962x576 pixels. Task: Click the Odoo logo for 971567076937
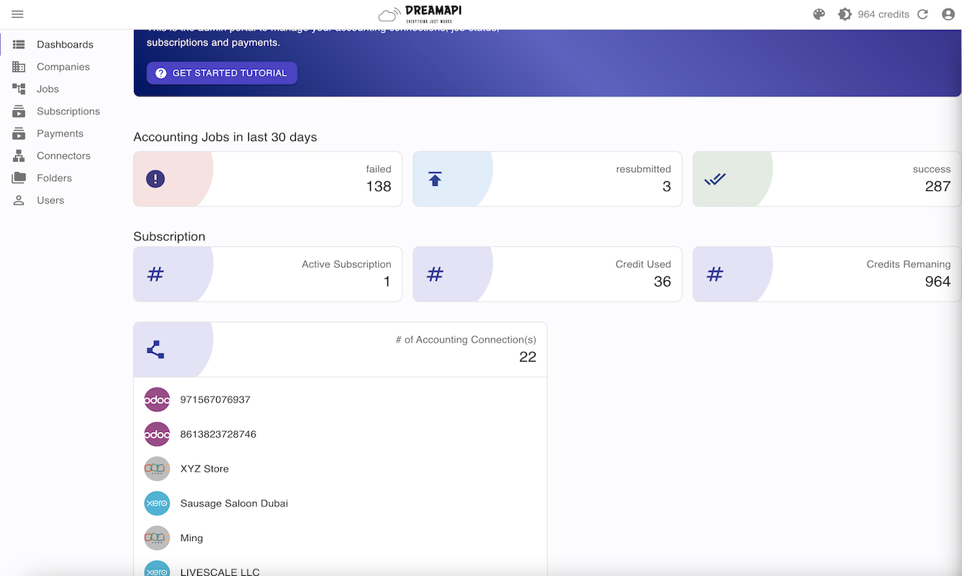click(157, 400)
